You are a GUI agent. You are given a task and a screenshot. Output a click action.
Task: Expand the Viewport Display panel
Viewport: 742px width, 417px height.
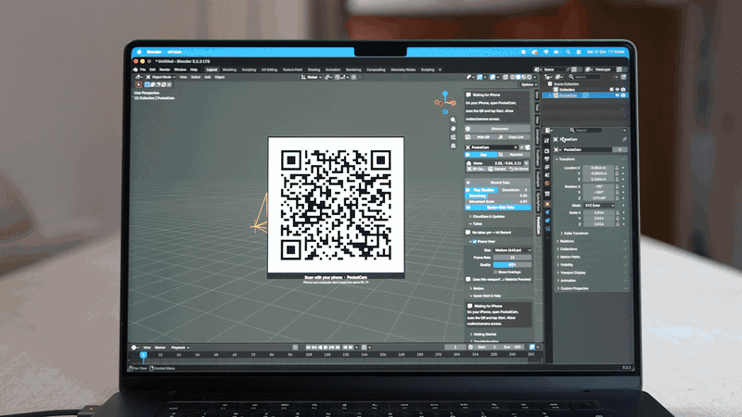click(571, 272)
